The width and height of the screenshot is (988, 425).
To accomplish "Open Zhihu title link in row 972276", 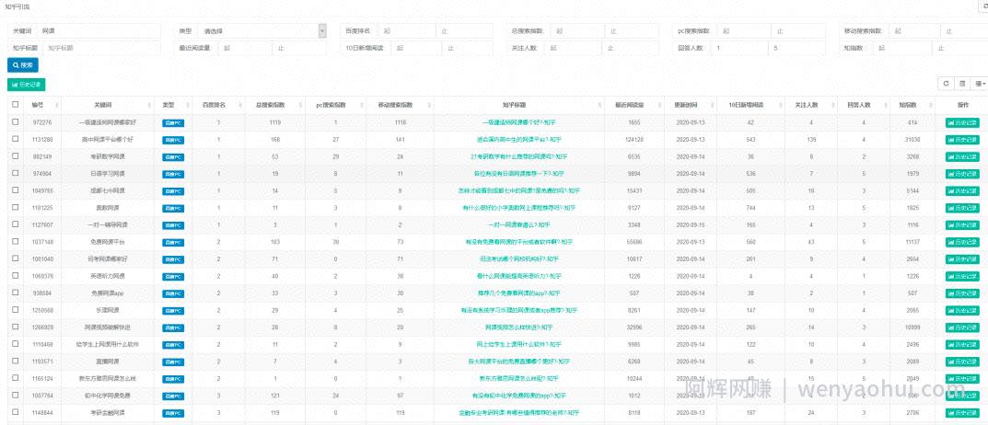I will click(x=518, y=122).
